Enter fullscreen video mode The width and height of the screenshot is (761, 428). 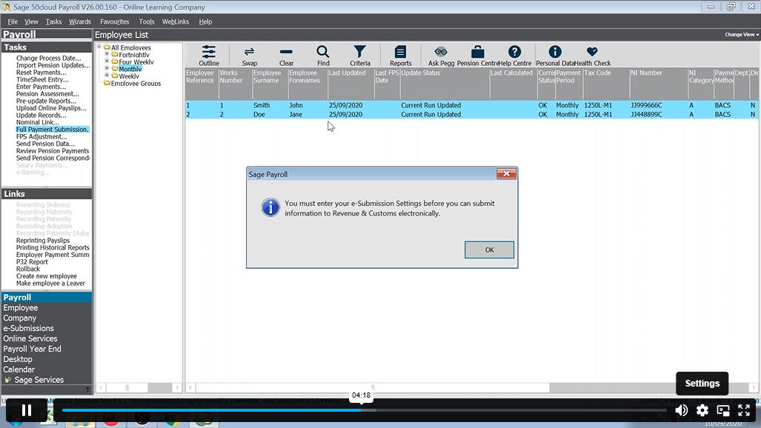tap(744, 410)
